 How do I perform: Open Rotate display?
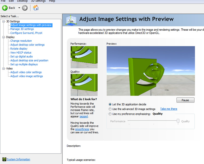(19, 49)
